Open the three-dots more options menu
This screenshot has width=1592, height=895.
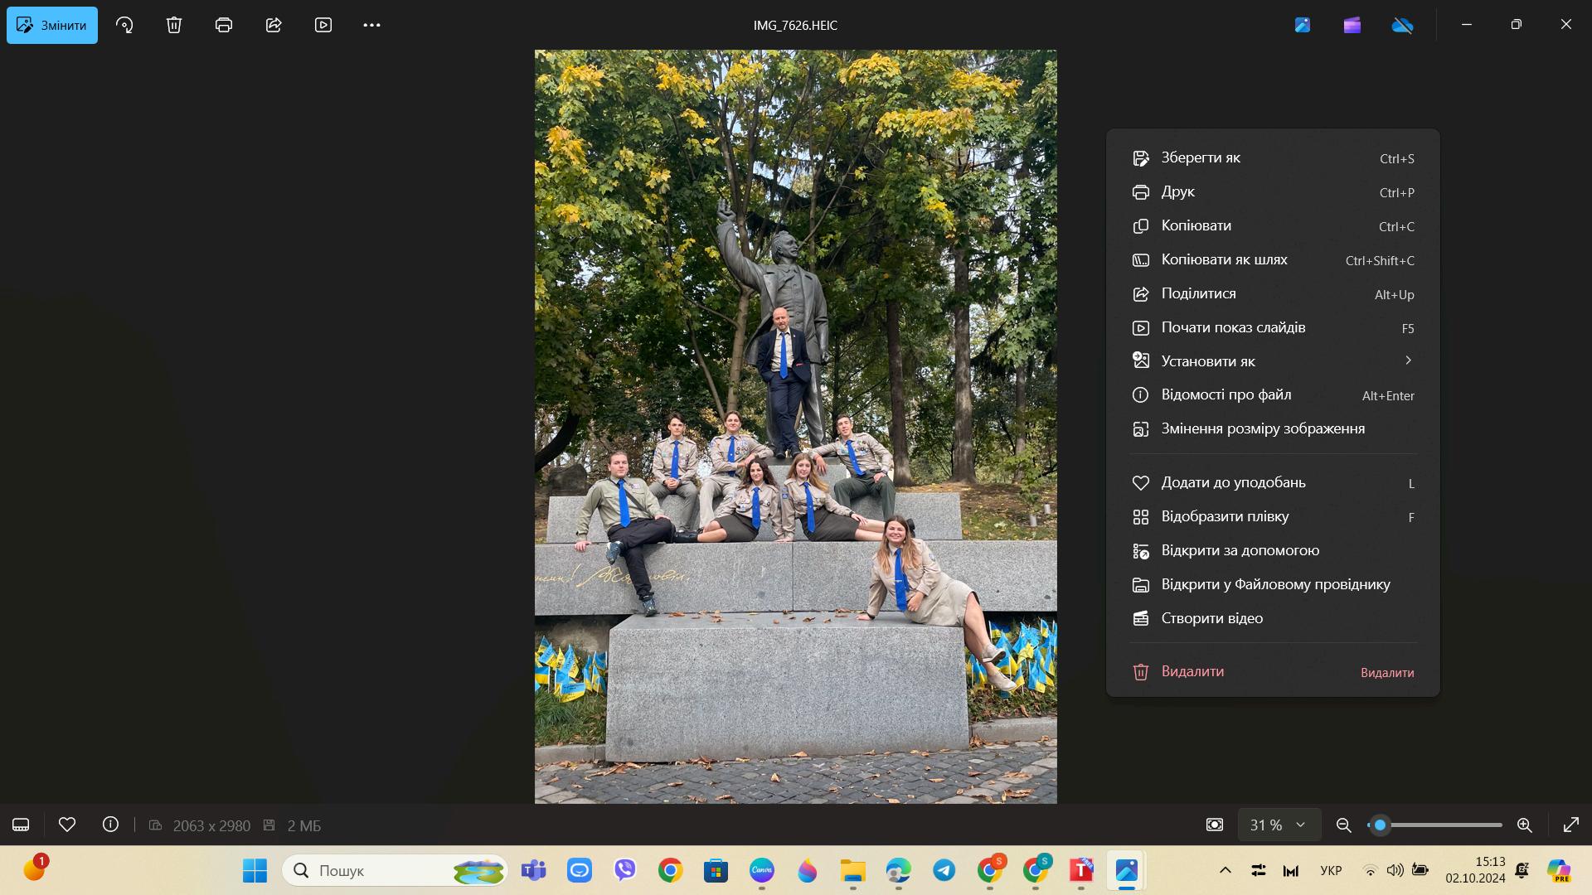pos(372,25)
